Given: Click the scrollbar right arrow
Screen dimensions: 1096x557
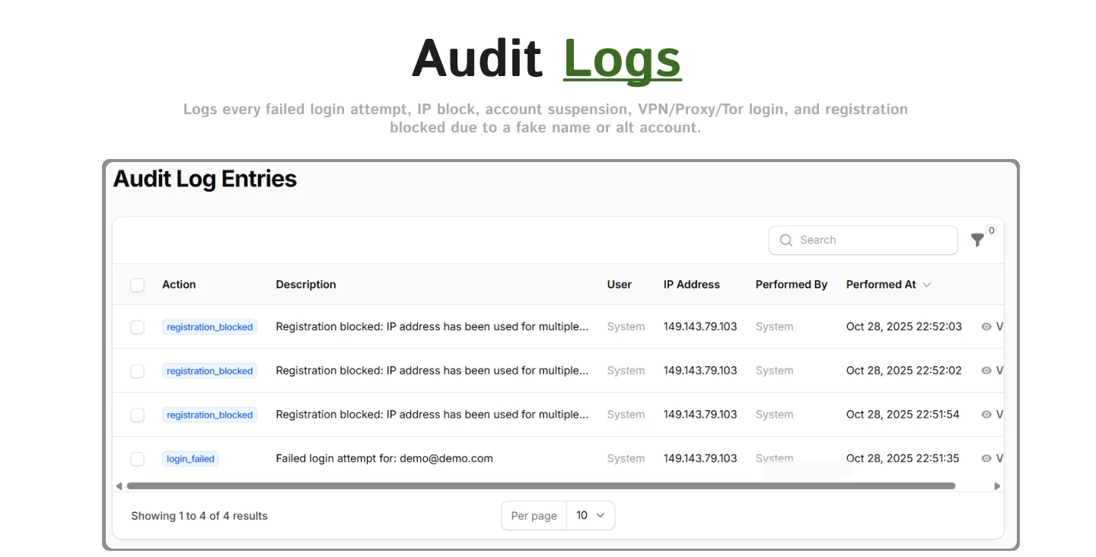Looking at the screenshot, I should tap(997, 486).
